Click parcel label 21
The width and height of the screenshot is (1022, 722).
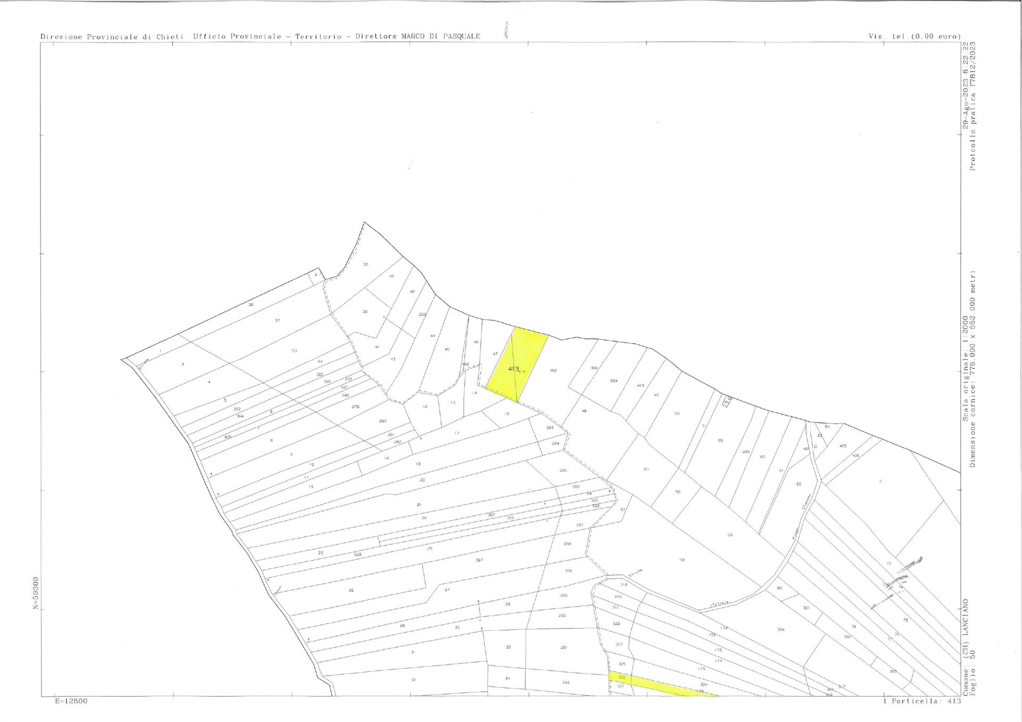419,504
